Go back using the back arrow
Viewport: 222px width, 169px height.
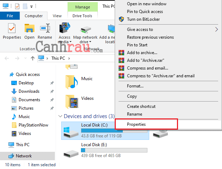7,58
